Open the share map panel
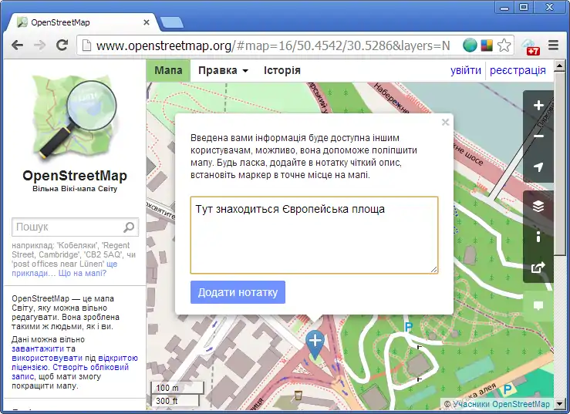570x414 pixels. point(538,268)
